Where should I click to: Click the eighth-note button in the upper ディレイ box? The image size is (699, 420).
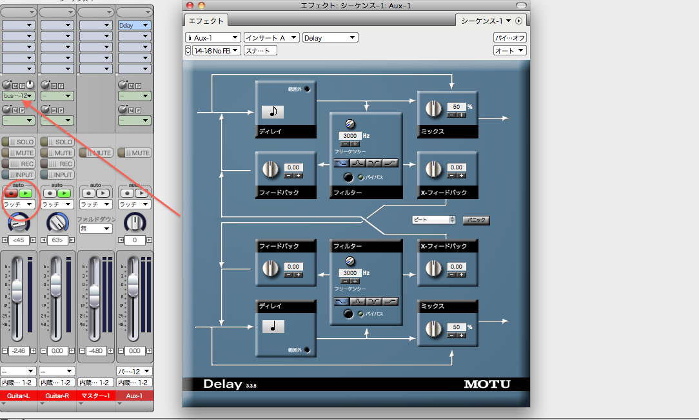tap(273, 112)
